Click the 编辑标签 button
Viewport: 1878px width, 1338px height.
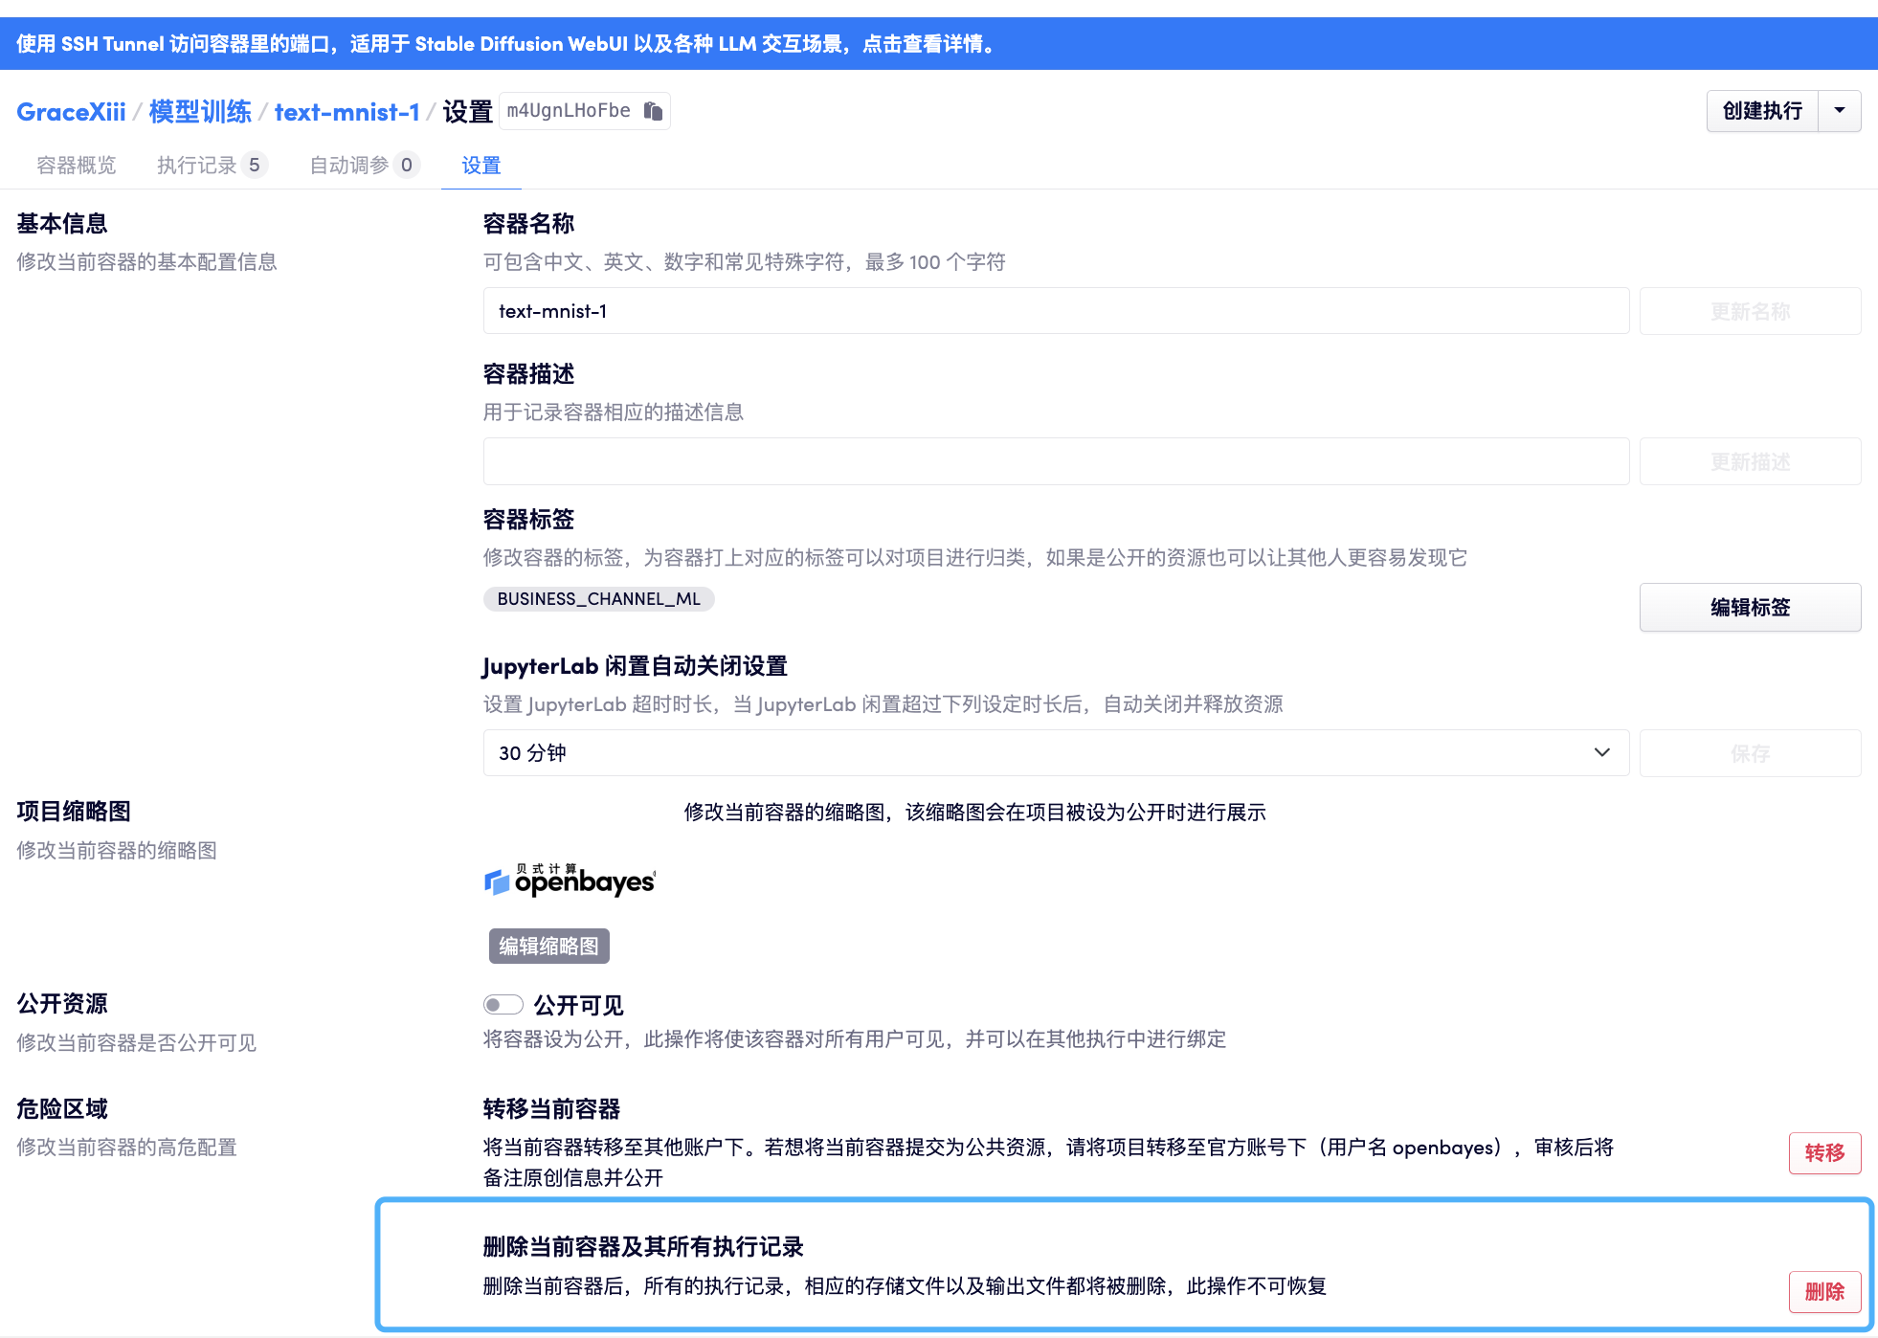click(x=1750, y=607)
